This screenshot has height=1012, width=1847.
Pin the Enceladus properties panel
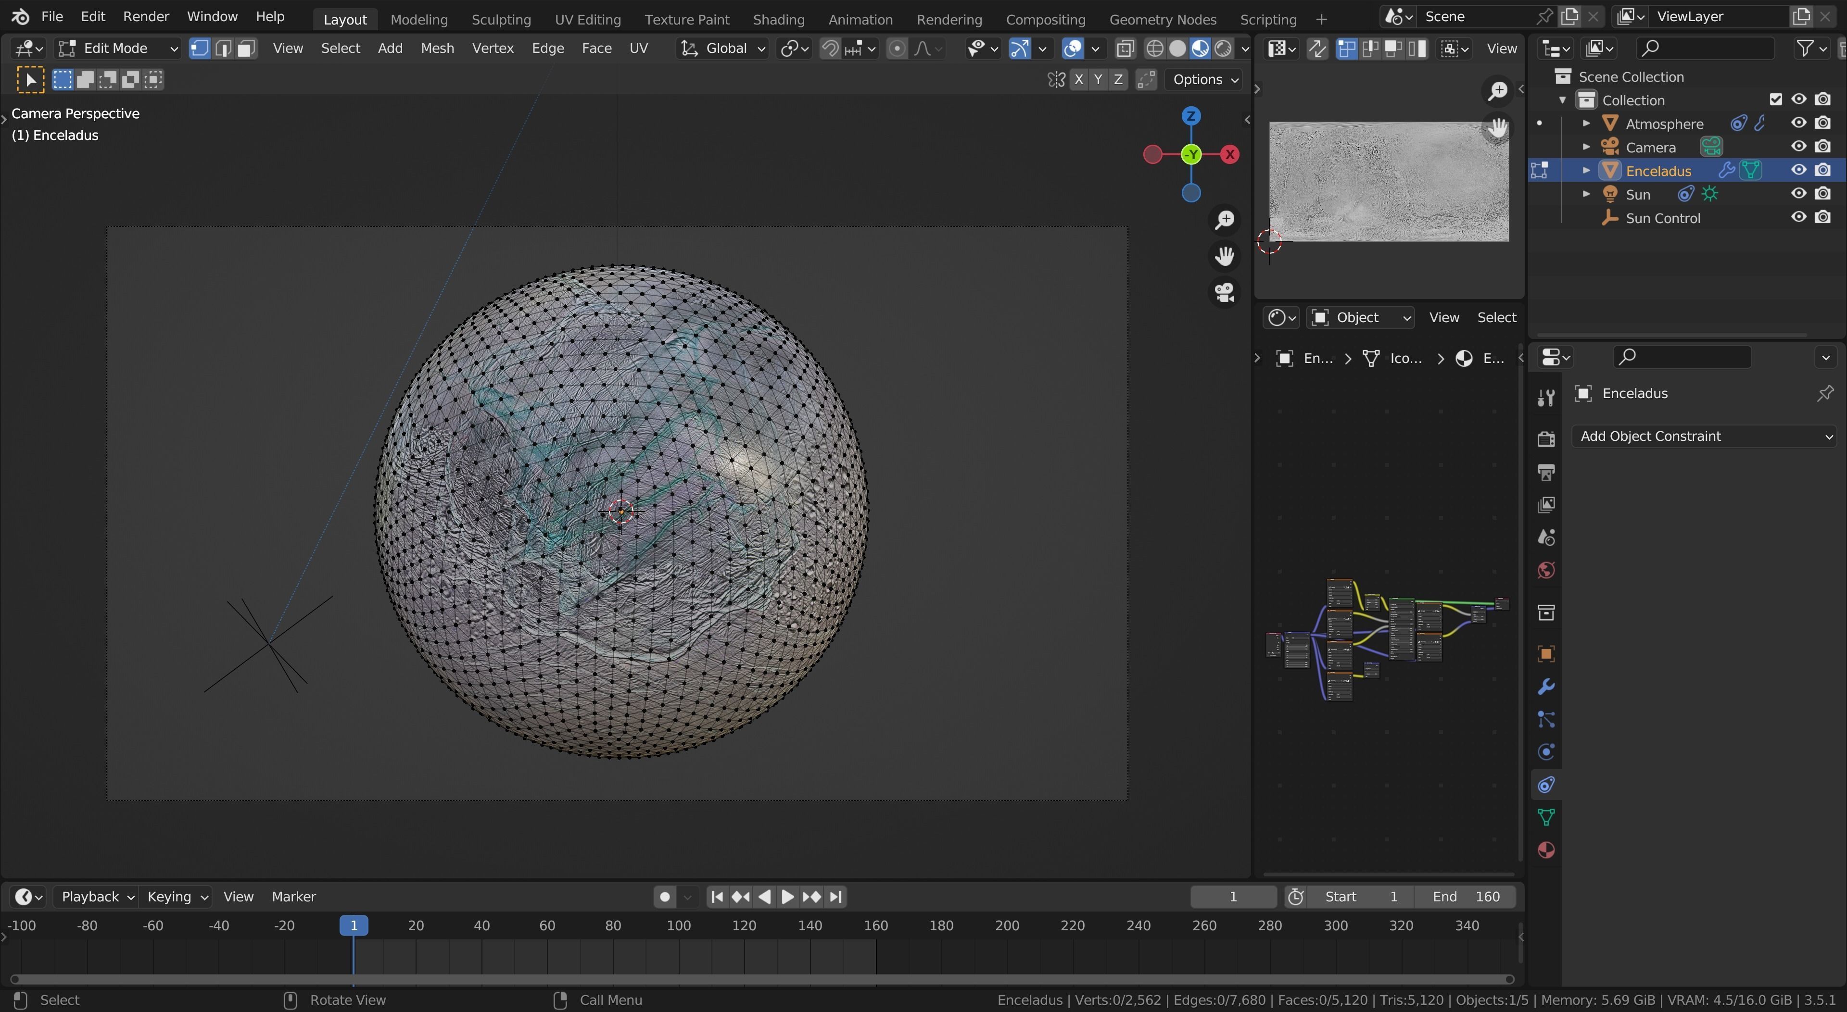pyautogui.click(x=1825, y=393)
